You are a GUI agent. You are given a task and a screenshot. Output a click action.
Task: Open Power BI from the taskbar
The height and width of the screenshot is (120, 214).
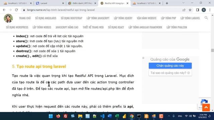124,116
